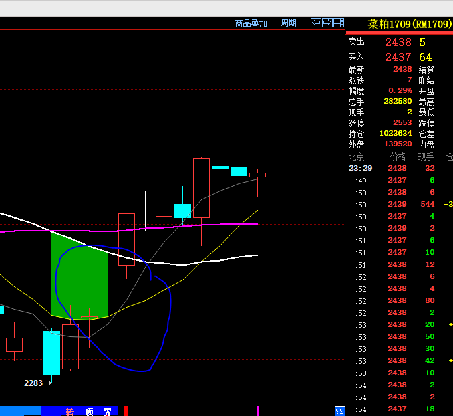Open the 周期 period menu
The image size is (453, 416).
[x=288, y=23]
